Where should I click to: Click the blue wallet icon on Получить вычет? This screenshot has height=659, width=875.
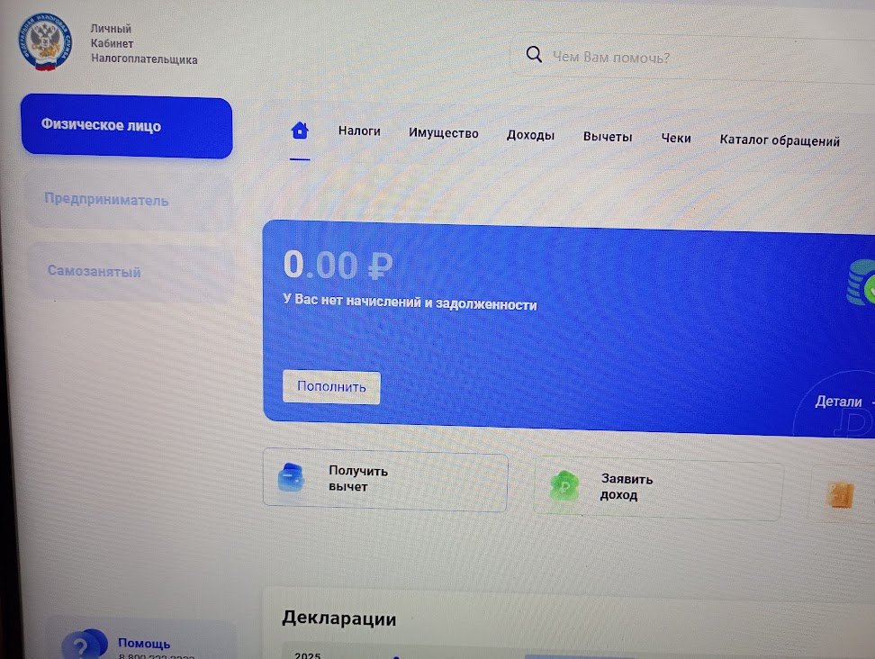point(291,478)
